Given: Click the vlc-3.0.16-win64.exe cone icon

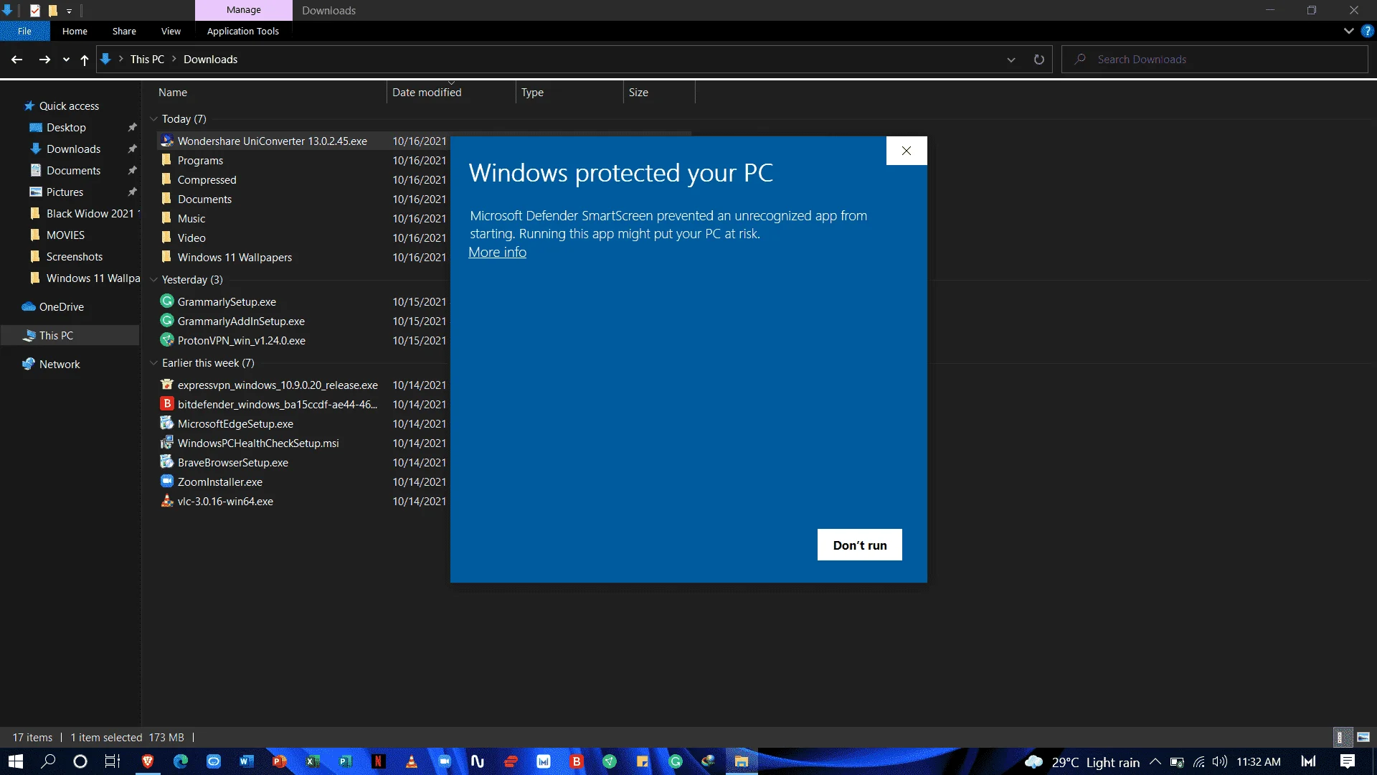Looking at the screenshot, I should coord(167,501).
